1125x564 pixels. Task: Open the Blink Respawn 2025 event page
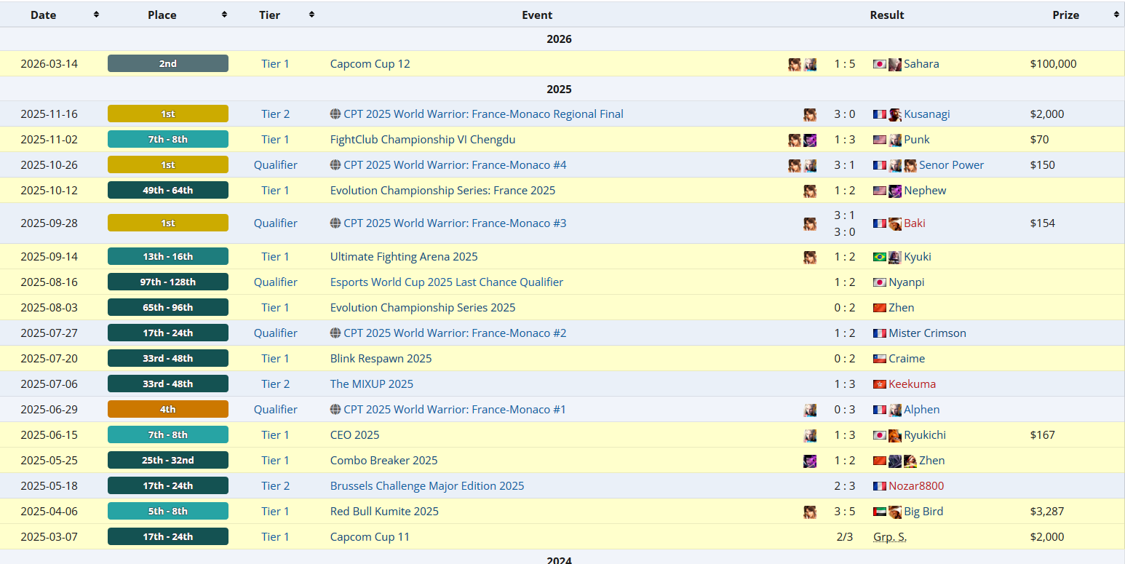click(381, 359)
